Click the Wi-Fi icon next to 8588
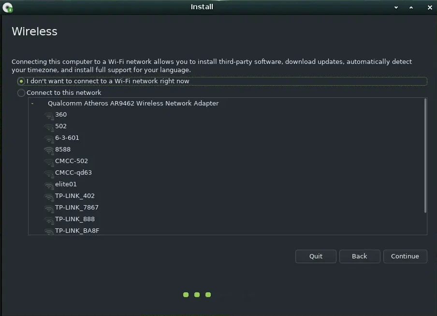Viewport: 437px width, 316px height. click(48, 150)
